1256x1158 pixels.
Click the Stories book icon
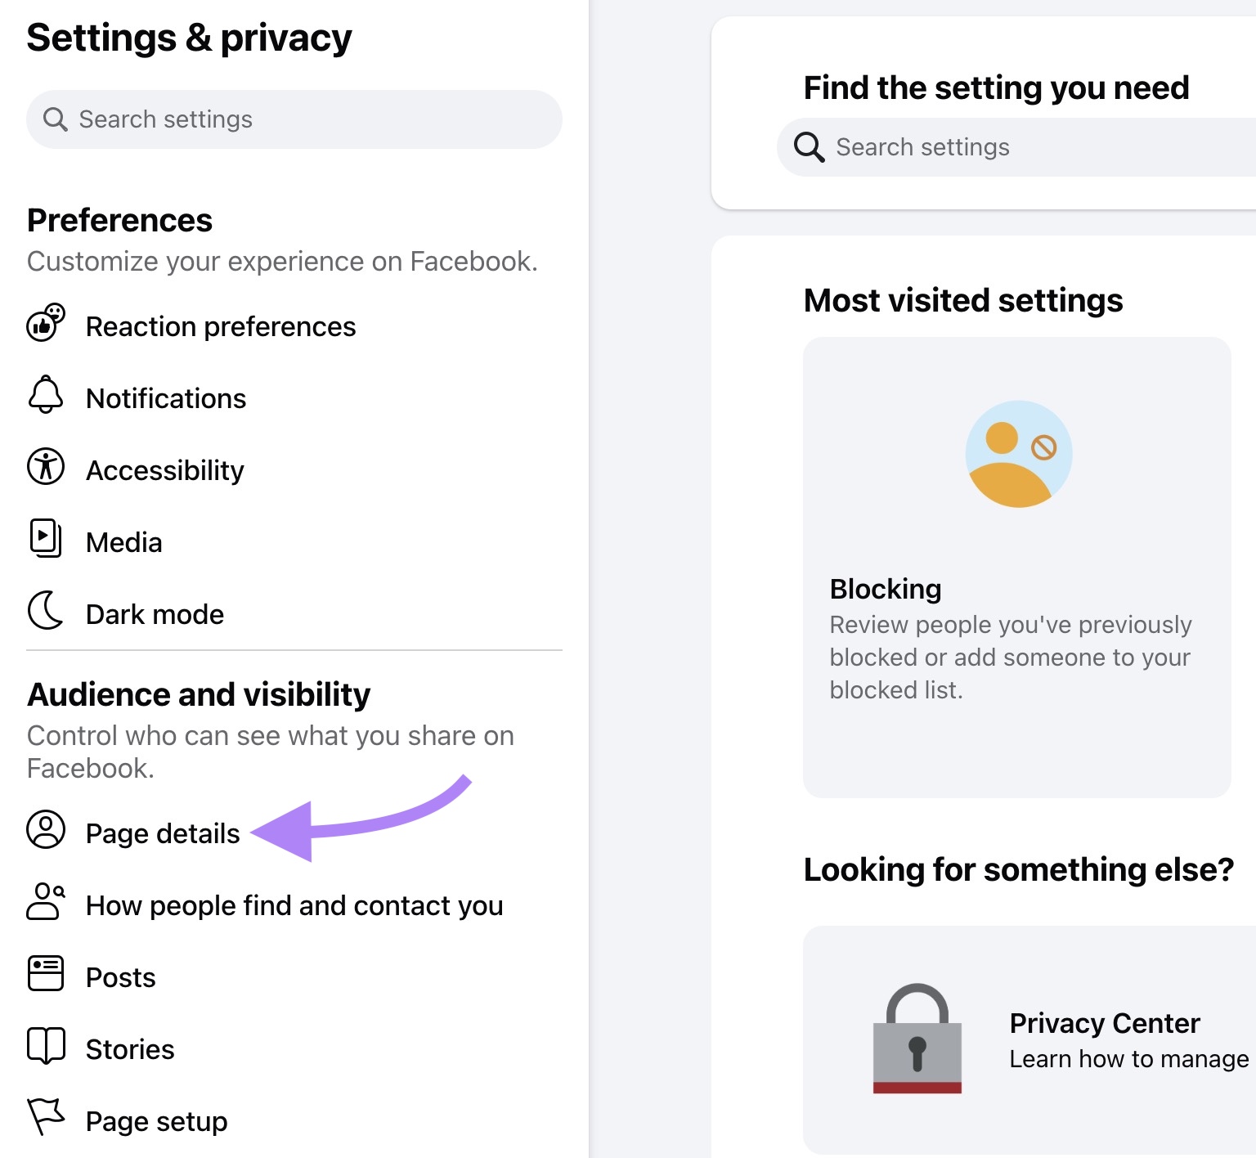point(45,1046)
